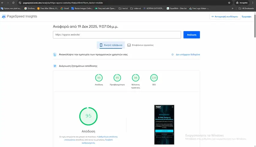Click the mobile phone icon in the tab
This screenshot has height=147, width=256.
[101, 45]
